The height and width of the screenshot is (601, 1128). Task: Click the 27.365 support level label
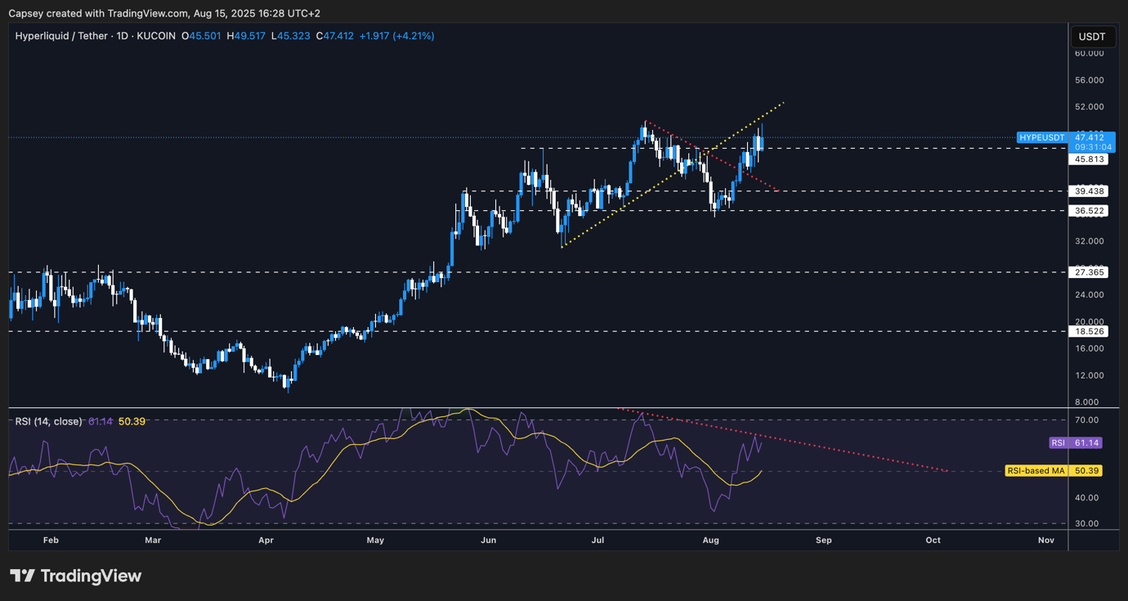click(1088, 272)
